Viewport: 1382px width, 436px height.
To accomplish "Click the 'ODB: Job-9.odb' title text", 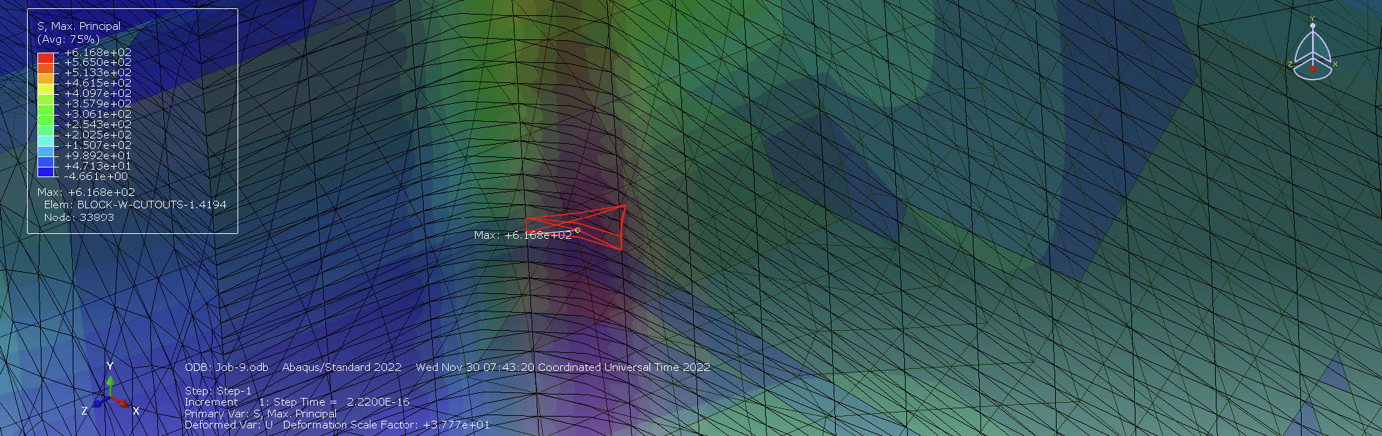I will [x=226, y=367].
